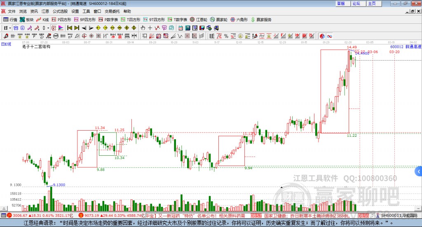Click the 600012 stock code label

[397, 47]
